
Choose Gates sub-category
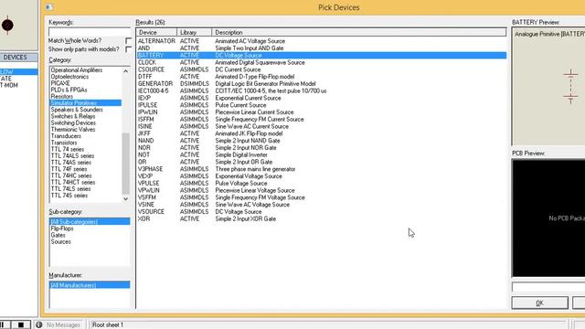90,235
